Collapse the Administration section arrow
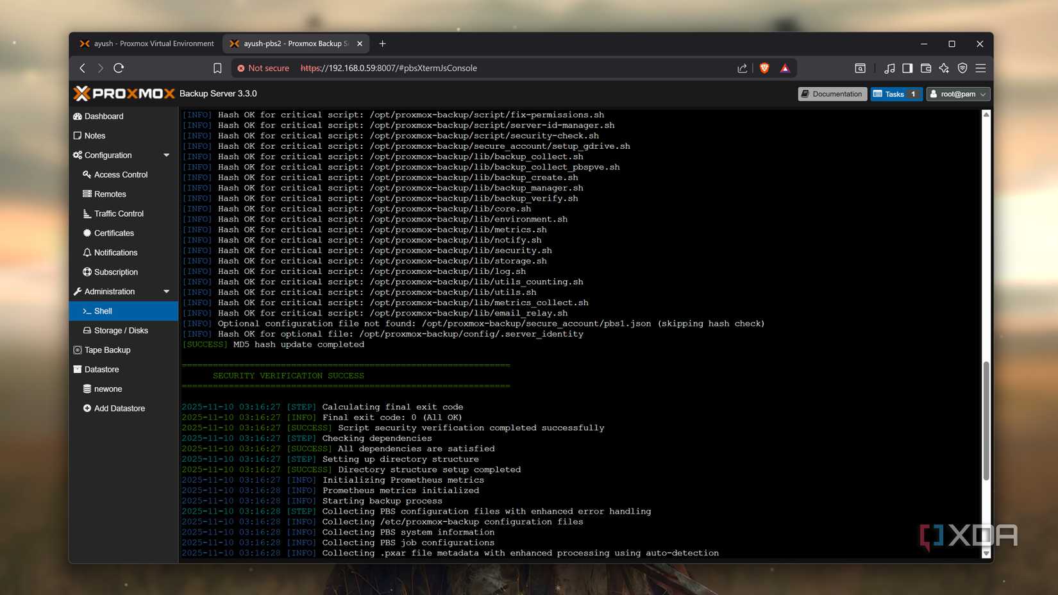The image size is (1058, 595). click(x=167, y=292)
